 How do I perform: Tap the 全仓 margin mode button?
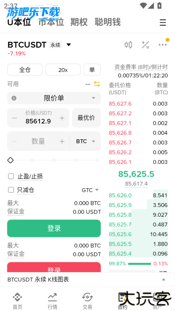coord(25,70)
